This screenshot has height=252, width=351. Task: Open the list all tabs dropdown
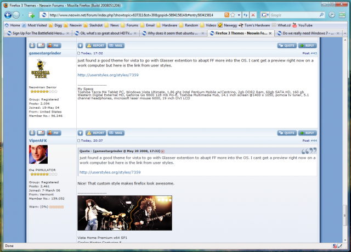[x=345, y=33]
